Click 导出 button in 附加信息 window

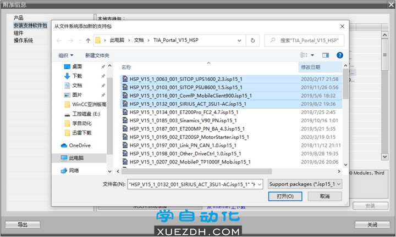pos(23,225)
